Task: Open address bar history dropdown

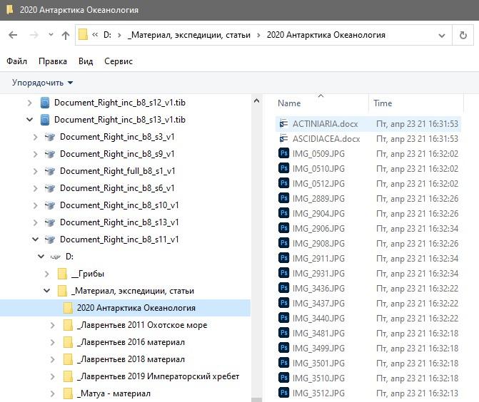Action: tap(442, 36)
